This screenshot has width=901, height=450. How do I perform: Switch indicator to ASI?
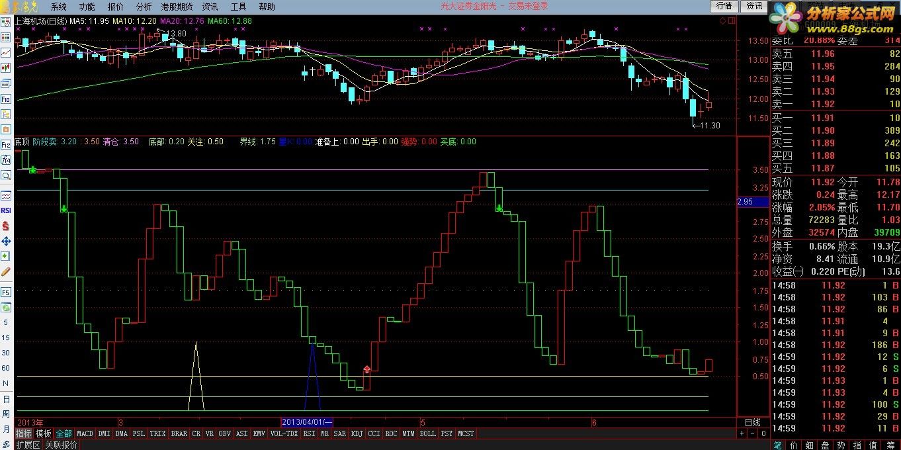point(242,433)
